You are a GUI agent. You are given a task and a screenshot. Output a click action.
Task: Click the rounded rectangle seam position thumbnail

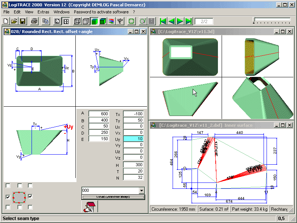pyautogui.click(x=19, y=198)
